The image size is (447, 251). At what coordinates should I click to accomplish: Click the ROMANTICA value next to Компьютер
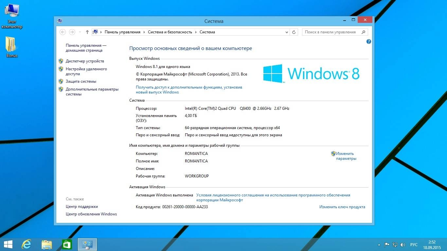click(x=196, y=154)
